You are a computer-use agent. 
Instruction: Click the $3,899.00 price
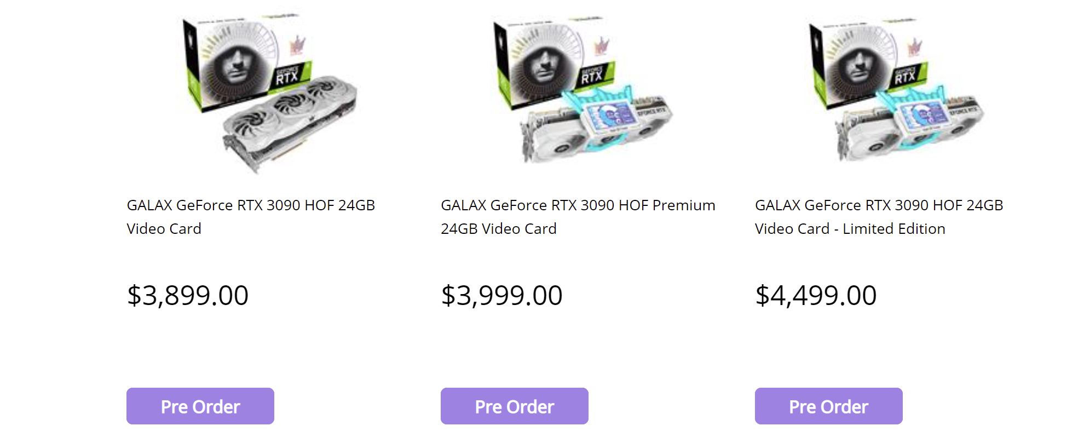pyautogui.click(x=188, y=295)
